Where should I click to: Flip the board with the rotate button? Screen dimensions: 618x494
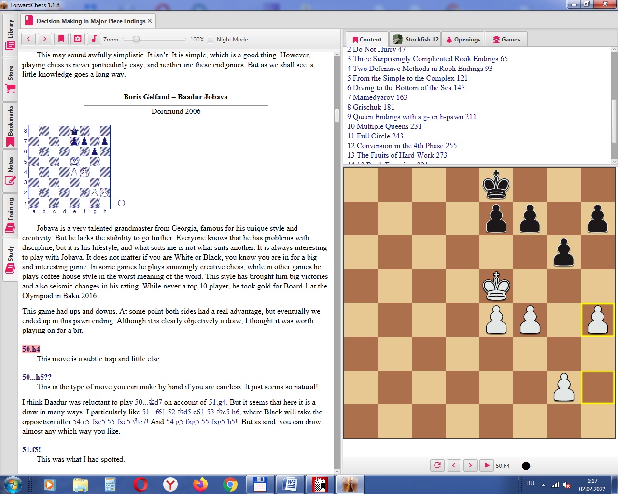(437, 466)
